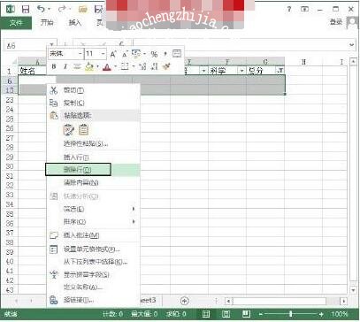The width and height of the screenshot is (360, 322).
Task: Click the 100% zoom level text
Action: 340,314
